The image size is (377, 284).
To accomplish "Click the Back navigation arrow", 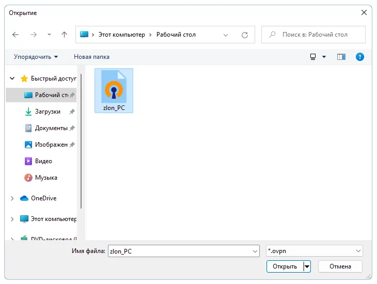I will click(x=15, y=35).
